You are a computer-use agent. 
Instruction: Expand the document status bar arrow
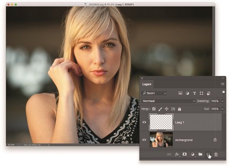49,145
